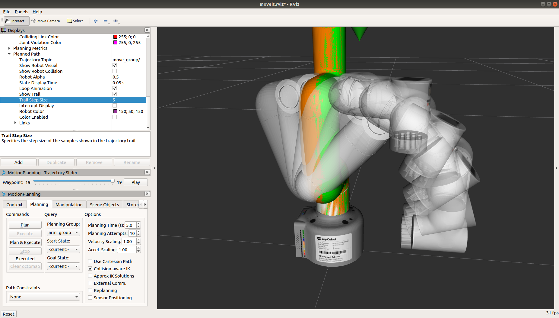
Task: Toggle the Show Trail checkbox
Action: tap(115, 94)
